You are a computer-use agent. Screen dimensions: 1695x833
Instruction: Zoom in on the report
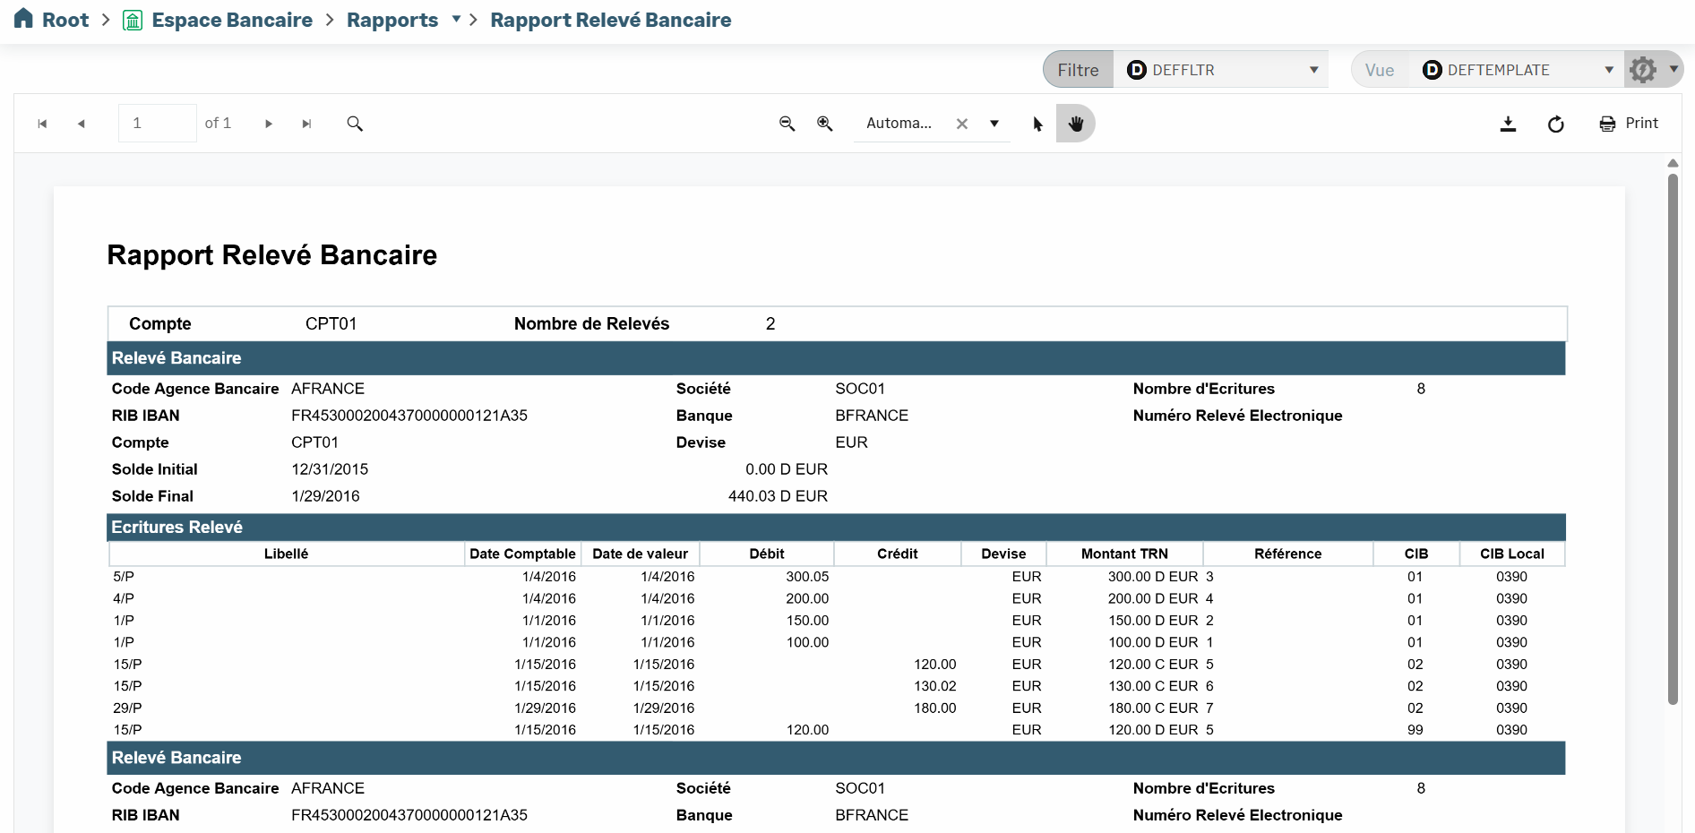[824, 124]
